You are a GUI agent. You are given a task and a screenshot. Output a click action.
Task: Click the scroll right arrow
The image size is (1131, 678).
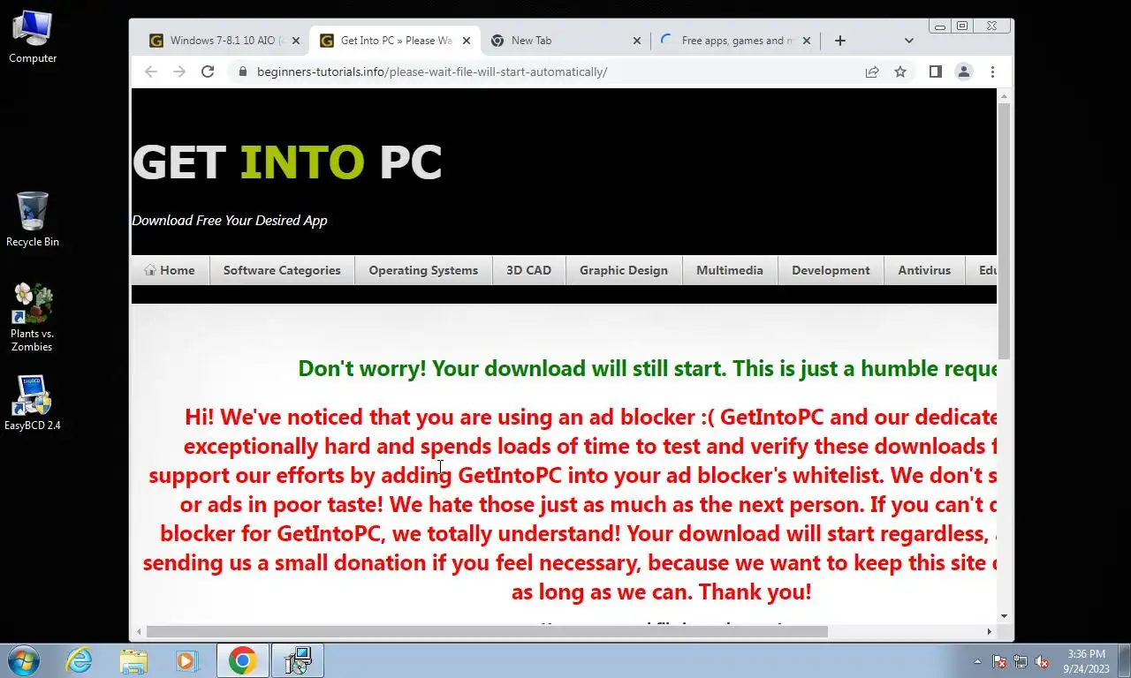pyautogui.click(x=989, y=631)
